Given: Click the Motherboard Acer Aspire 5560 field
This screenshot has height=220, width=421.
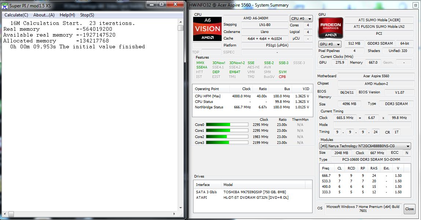Looking at the screenshot, I should click(x=376, y=76).
